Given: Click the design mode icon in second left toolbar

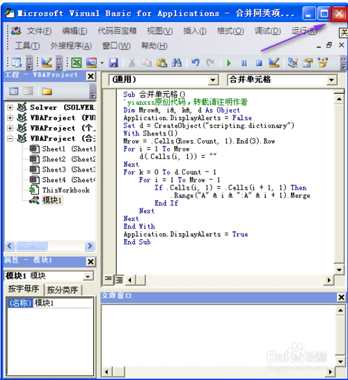Looking at the screenshot, I should pos(47,63).
